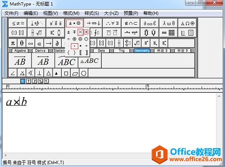Insert the perpendicular symbol

click(x=39, y=73)
